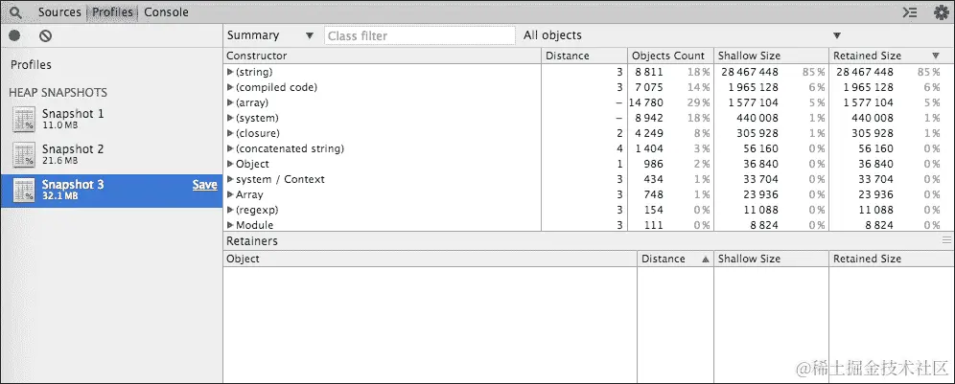955x384 pixels.
Task: Open the DevTools search magnifier icon
Action: (14, 11)
